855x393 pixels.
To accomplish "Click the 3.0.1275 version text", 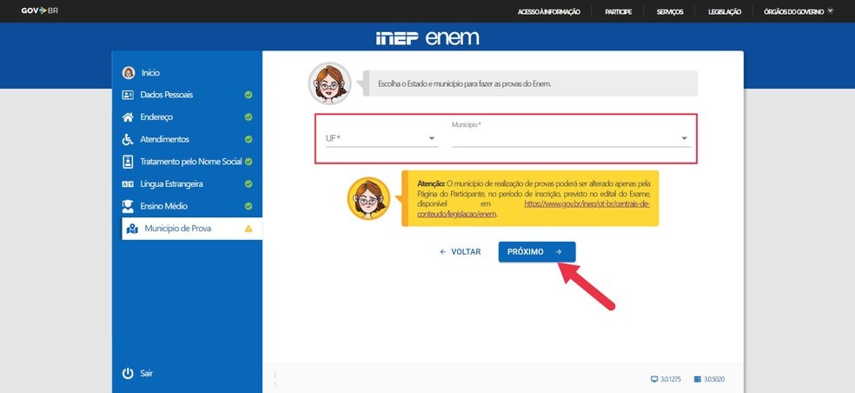I will click(x=672, y=379).
